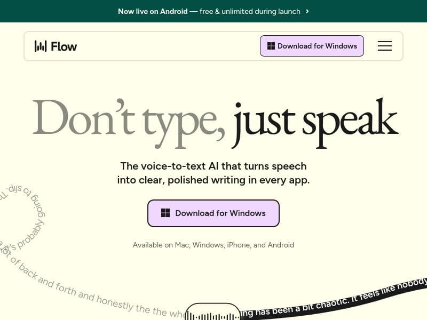
Task: Click 'into clear, polished writing in every app' line
Action: click(213, 180)
